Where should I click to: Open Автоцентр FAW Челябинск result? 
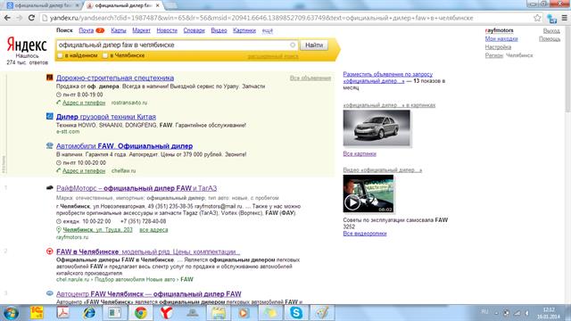pos(149,293)
